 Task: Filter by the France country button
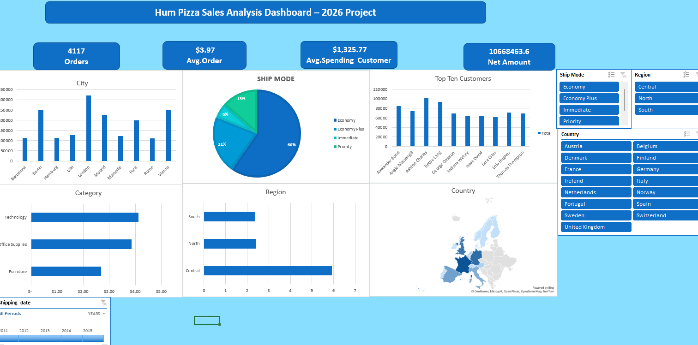click(596, 169)
